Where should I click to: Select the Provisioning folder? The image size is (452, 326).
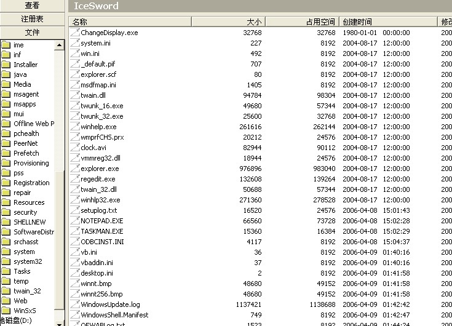[x=31, y=163]
